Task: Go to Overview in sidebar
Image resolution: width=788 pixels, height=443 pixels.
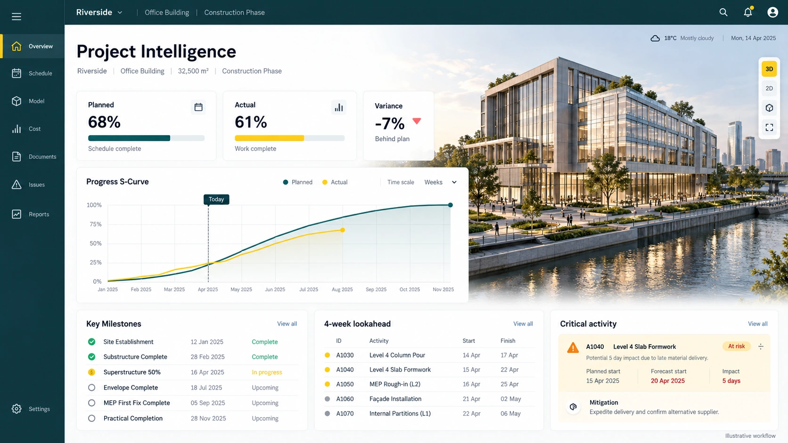Action: tap(33, 46)
